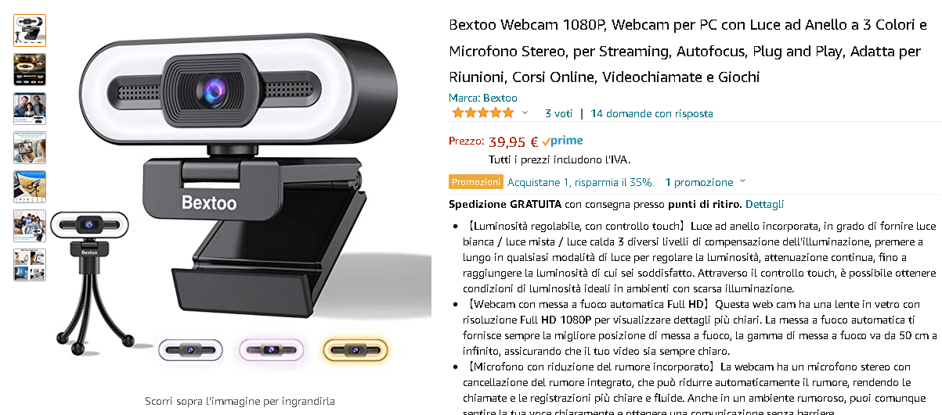
Task: View the fifth thumbnail with blue banner
Action: tap(30, 187)
